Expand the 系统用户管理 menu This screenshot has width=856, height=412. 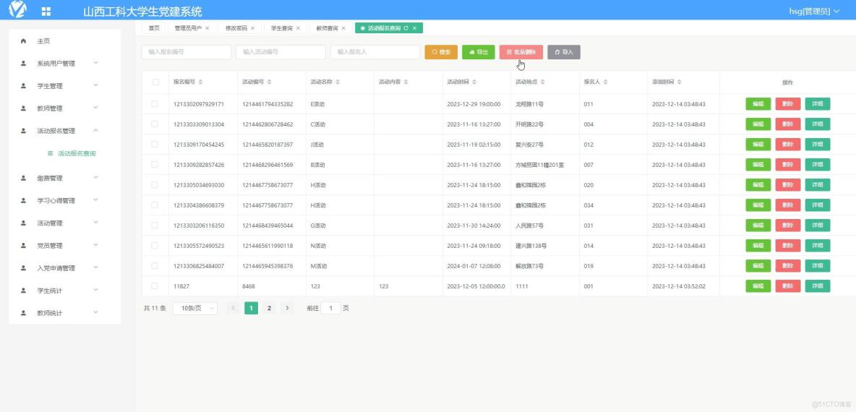pos(95,63)
